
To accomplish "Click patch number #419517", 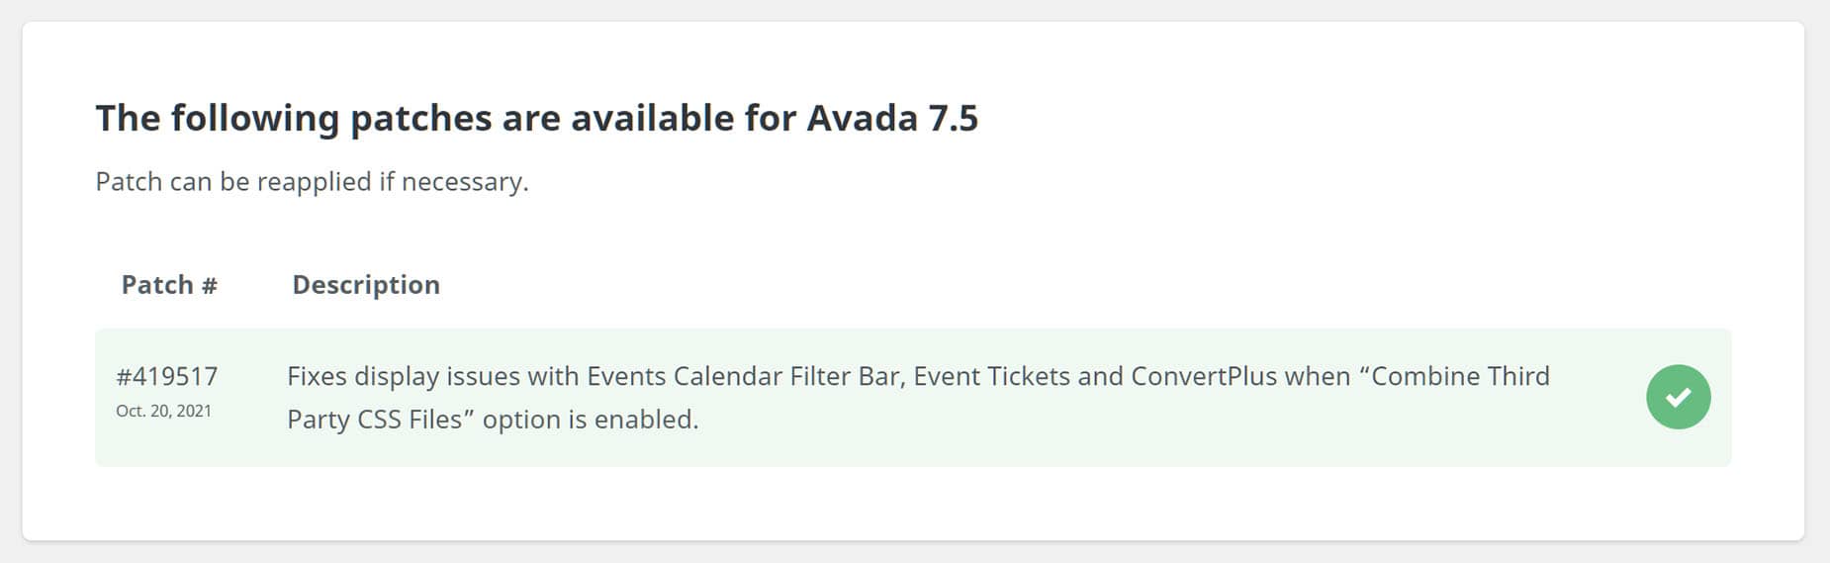I will click(x=167, y=376).
